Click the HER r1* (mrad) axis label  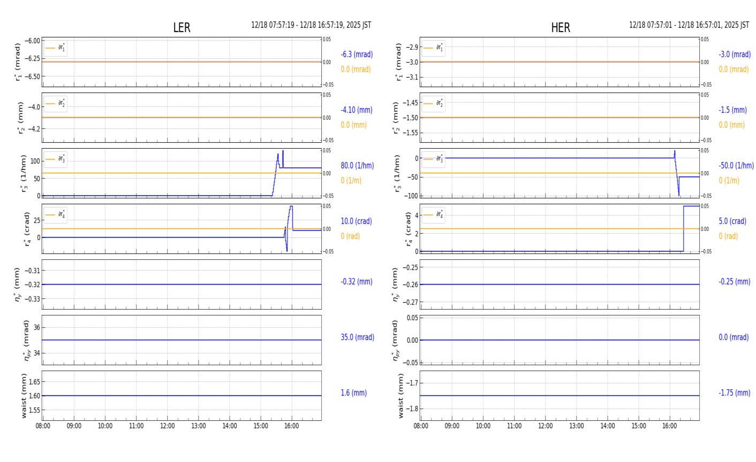(399, 62)
